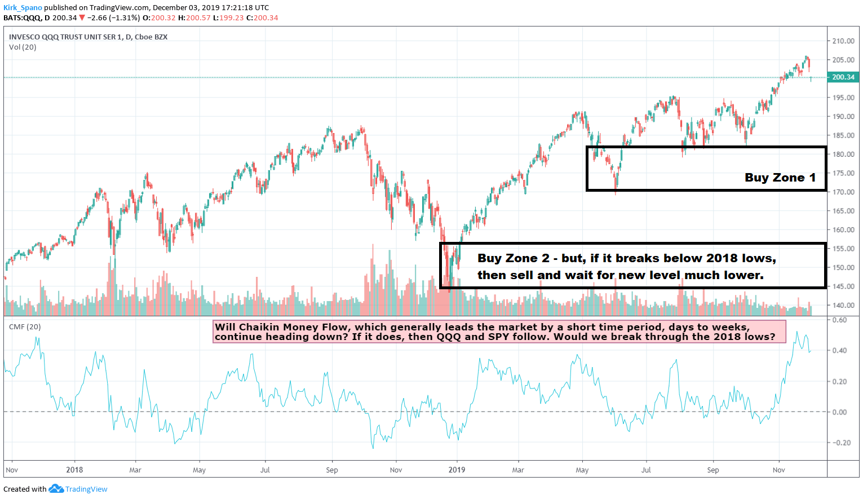Screen dimensions: 863x499
Task: Click the Mar label after 2018
Action: (x=135, y=470)
